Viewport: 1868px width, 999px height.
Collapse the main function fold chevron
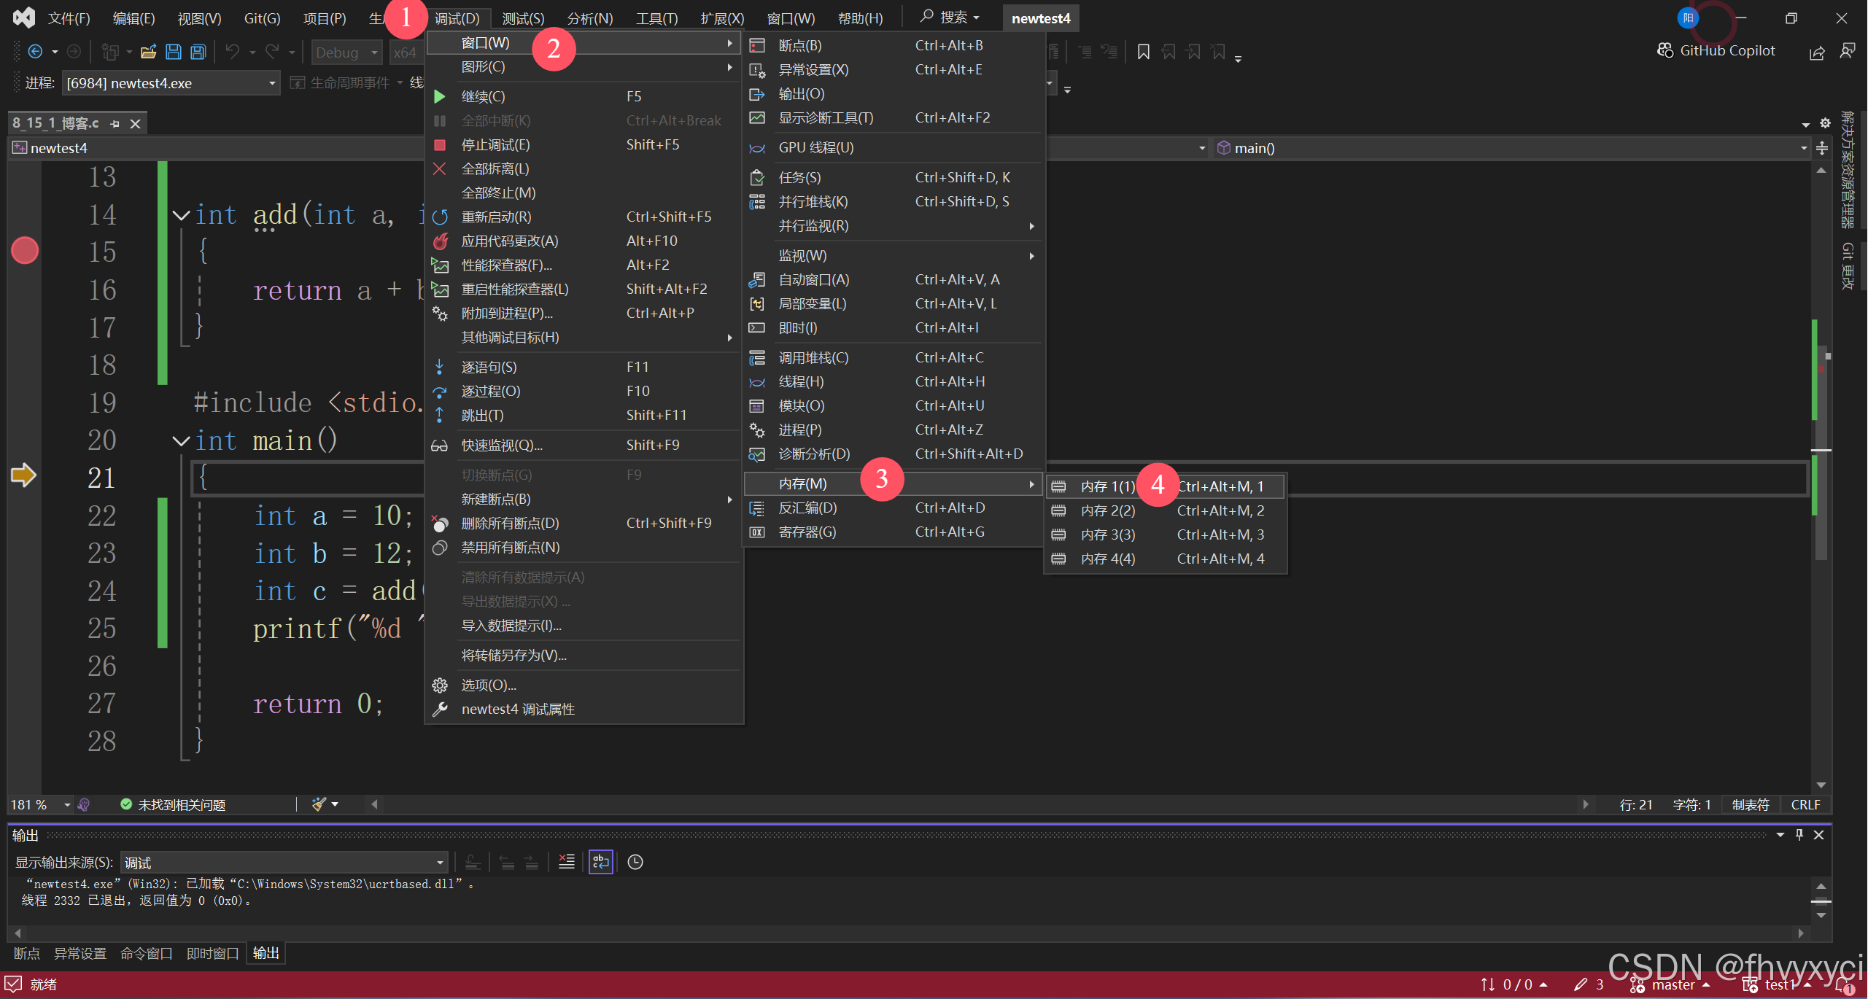pyautogui.click(x=181, y=440)
